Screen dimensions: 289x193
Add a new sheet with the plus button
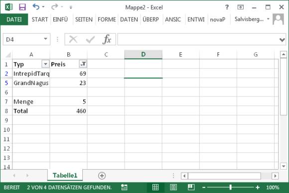[102, 176]
